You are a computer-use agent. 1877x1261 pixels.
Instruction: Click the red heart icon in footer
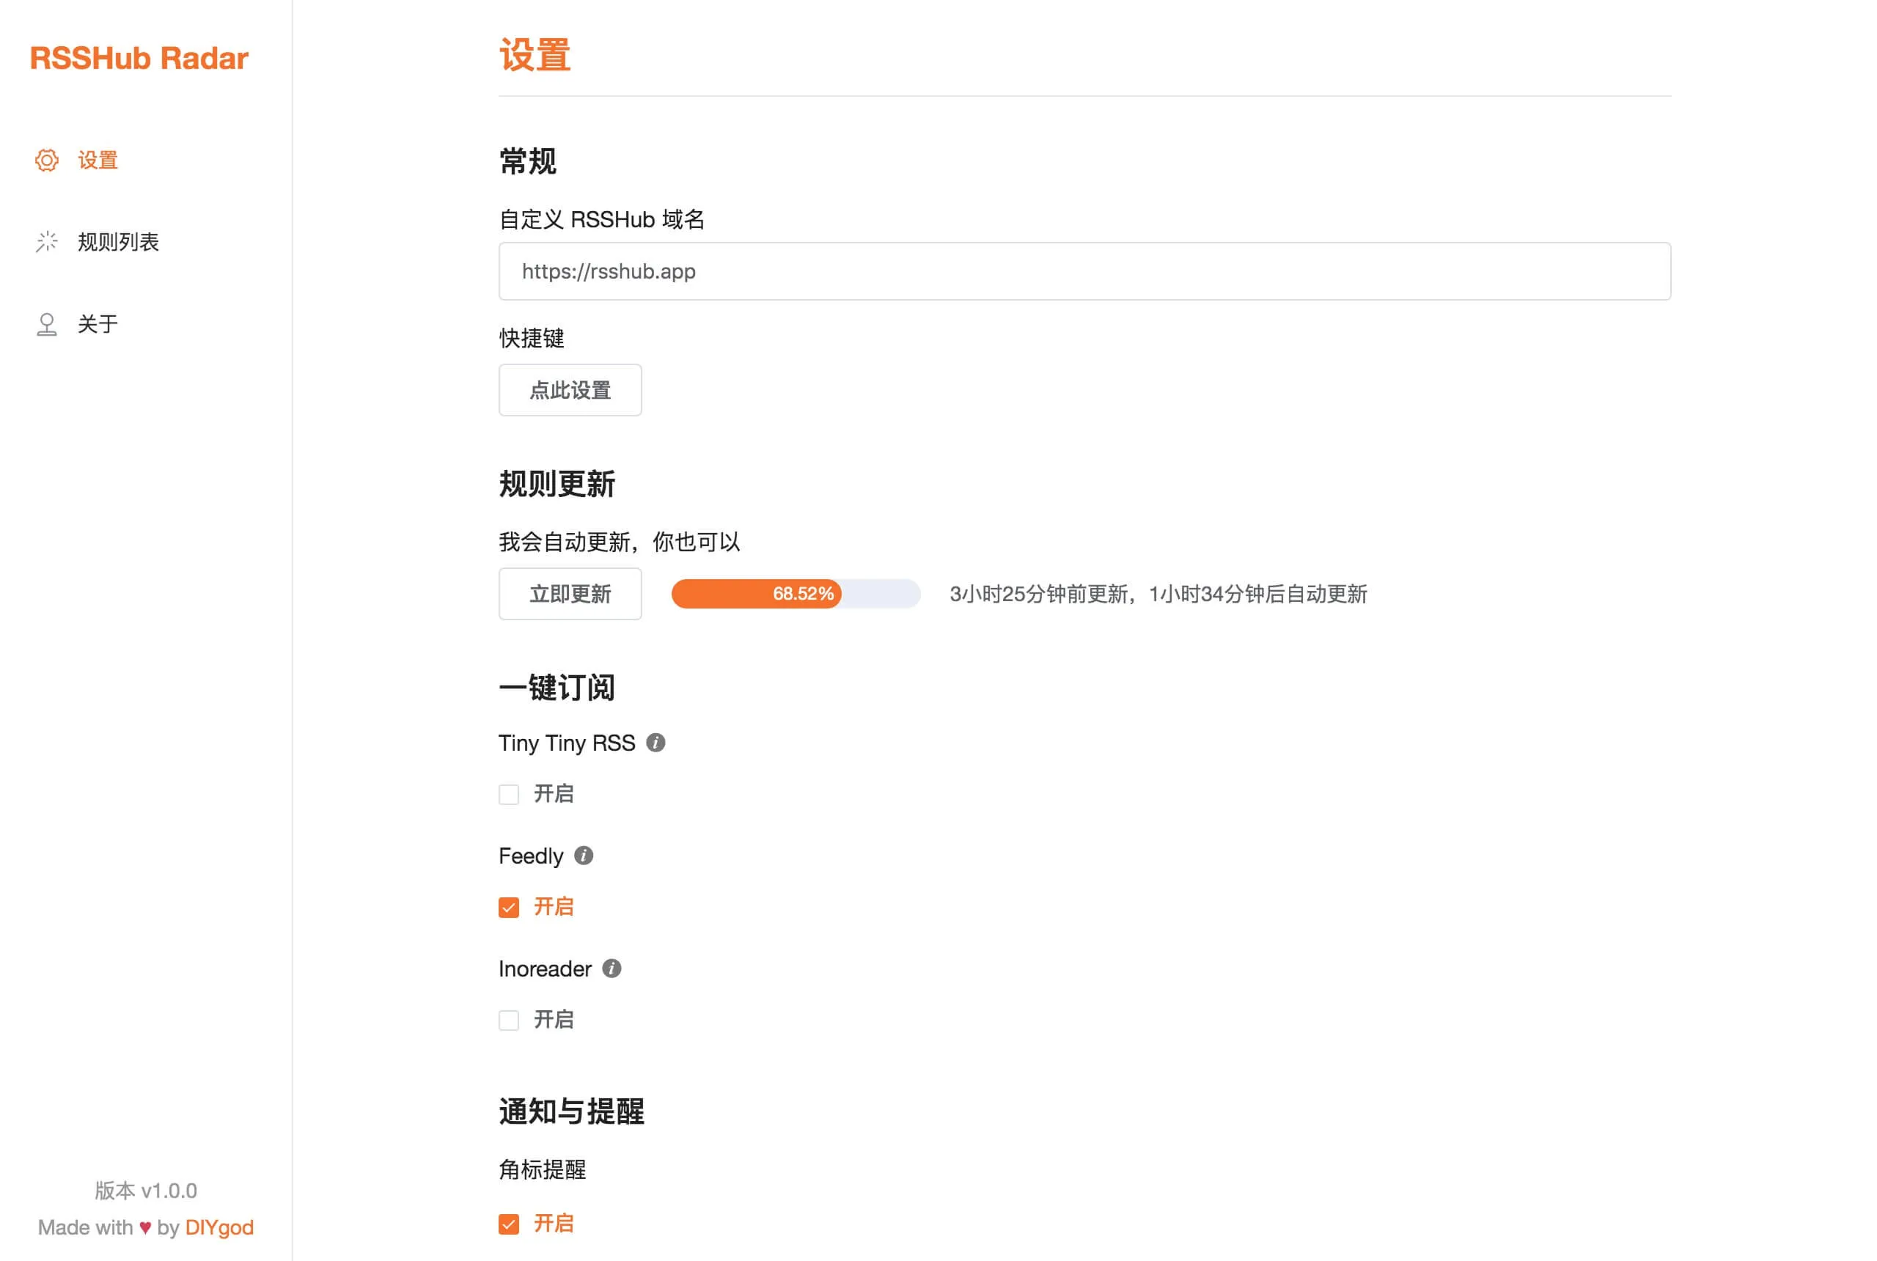[144, 1227]
